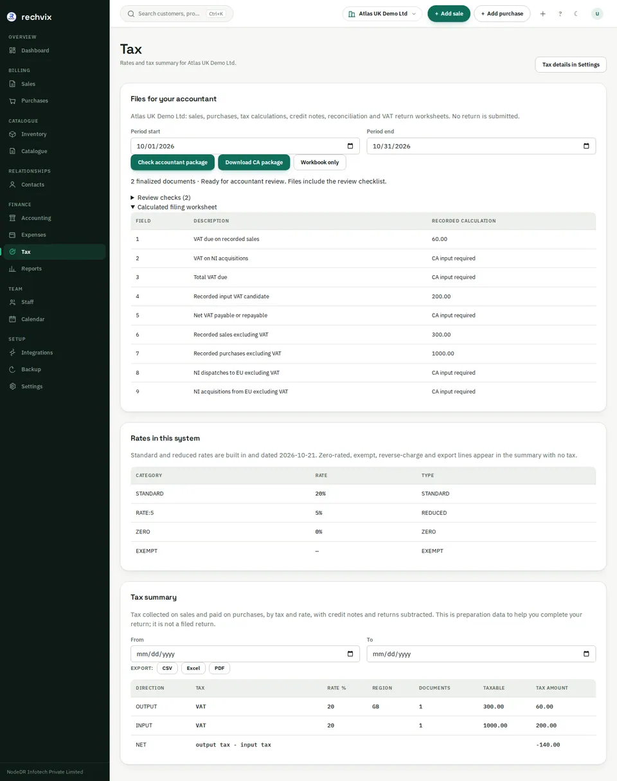Open Dashboard from the sidebar
Image resolution: width=617 pixels, height=781 pixels.
(54, 50)
